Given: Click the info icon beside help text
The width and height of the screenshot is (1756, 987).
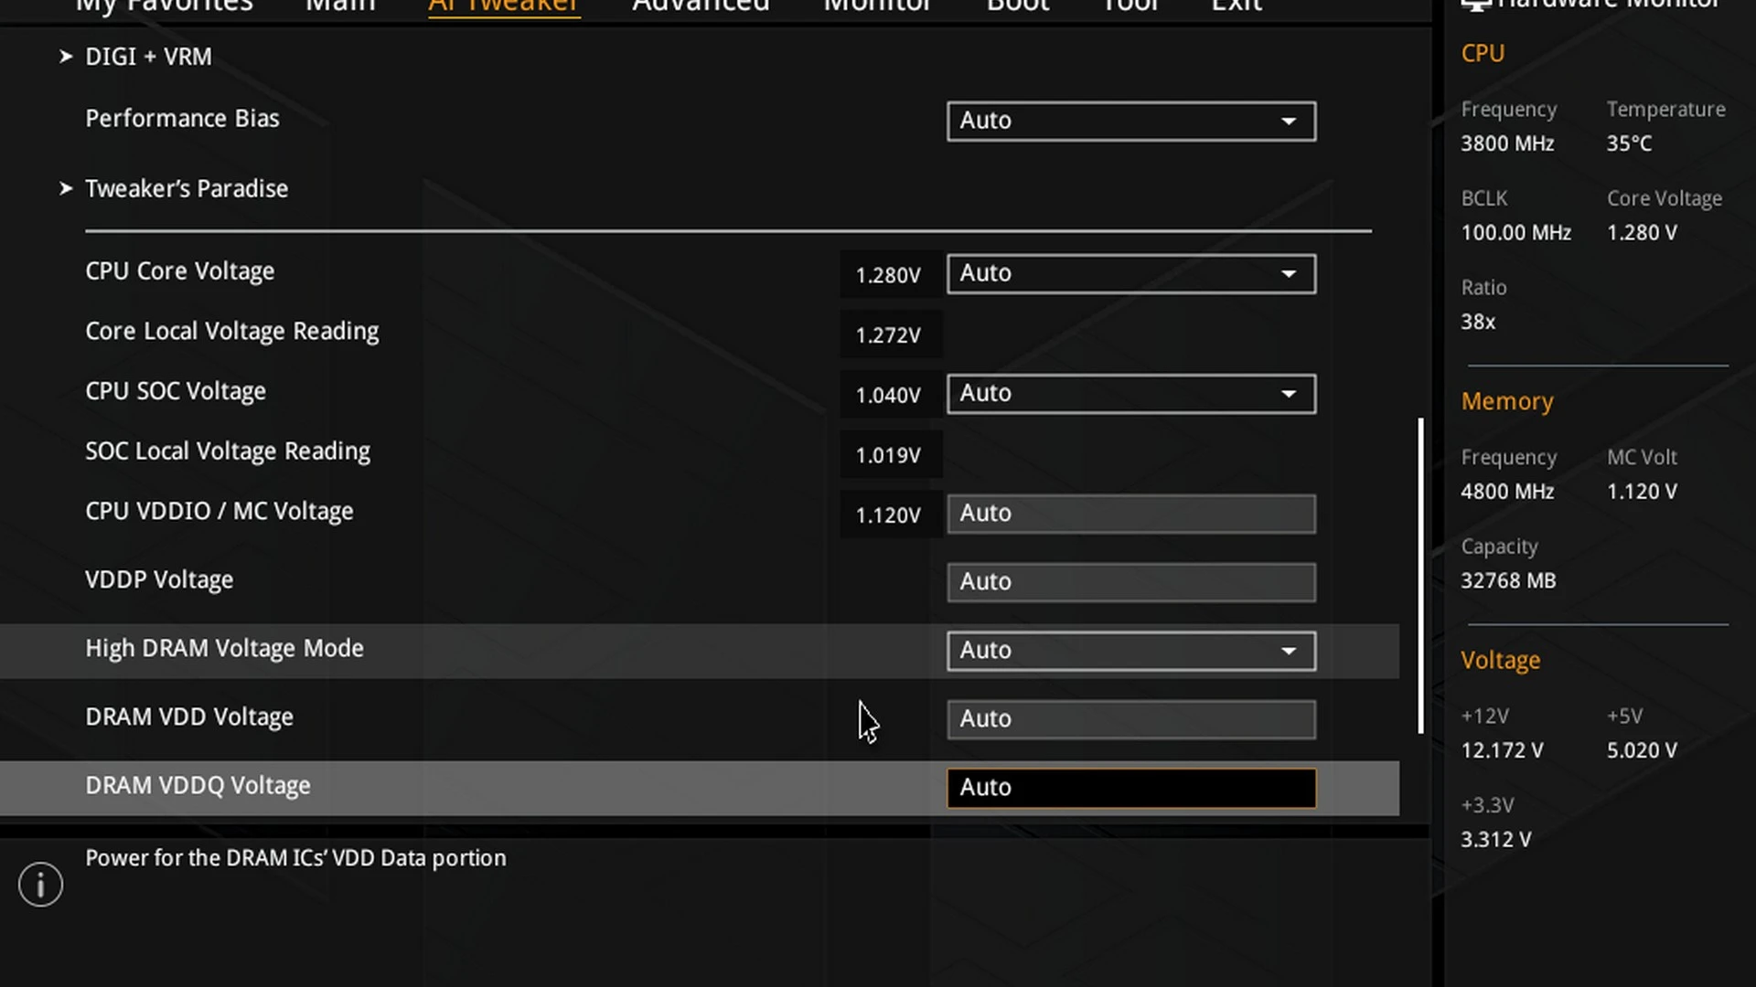Looking at the screenshot, I should click(x=40, y=885).
